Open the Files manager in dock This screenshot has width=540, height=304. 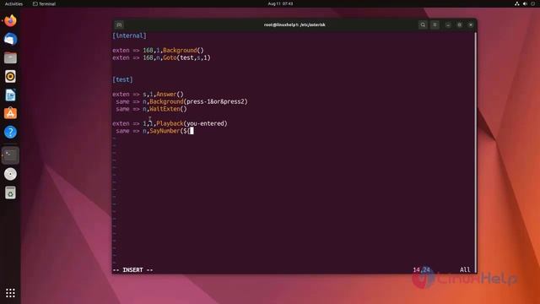pyautogui.click(x=10, y=58)
